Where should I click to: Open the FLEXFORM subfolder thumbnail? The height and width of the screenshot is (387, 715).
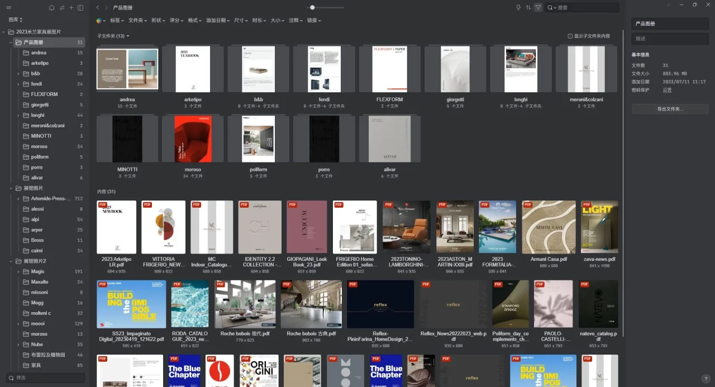(390, 69)
